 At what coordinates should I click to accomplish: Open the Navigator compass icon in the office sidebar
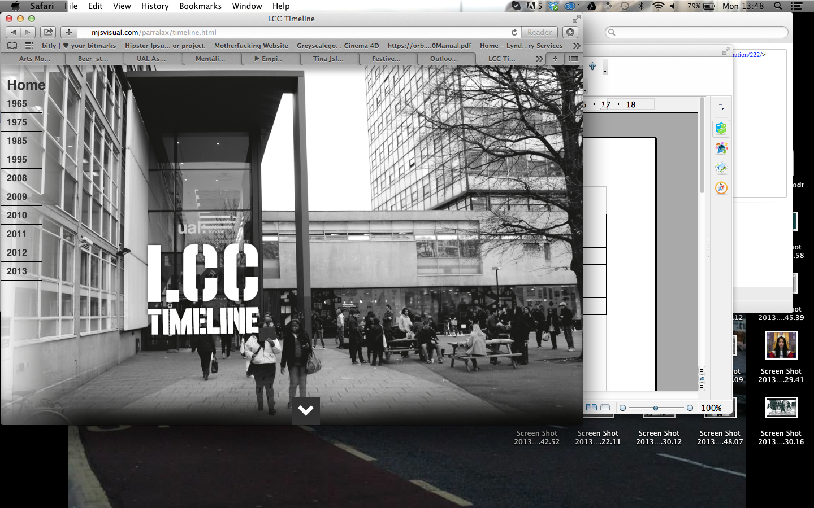721,188
